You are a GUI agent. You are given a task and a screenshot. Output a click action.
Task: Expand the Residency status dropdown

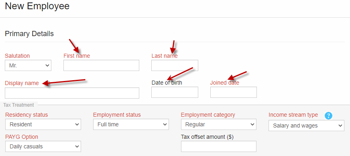click(x=43, y=124)
